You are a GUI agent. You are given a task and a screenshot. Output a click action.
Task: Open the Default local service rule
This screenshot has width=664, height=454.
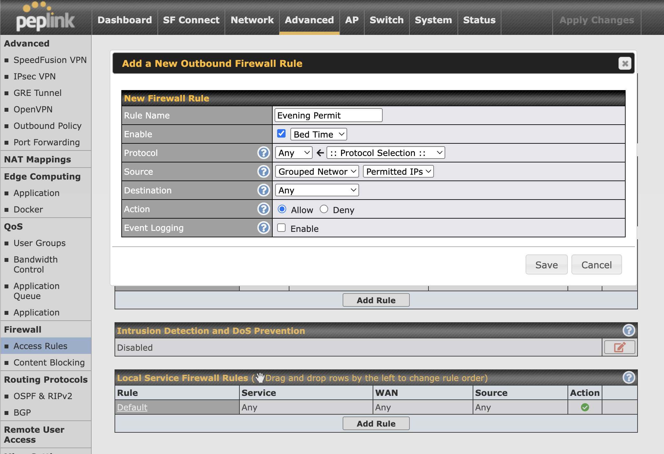pyautogui.click(x=132, y=407)
